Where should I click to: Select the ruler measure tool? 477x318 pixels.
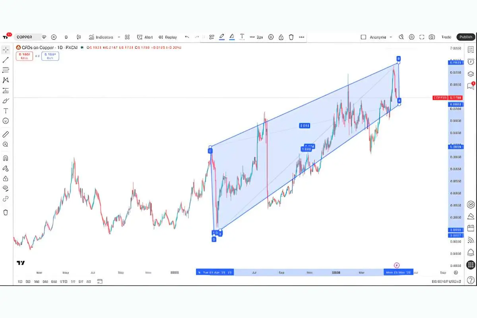click(x=6, y=134)
